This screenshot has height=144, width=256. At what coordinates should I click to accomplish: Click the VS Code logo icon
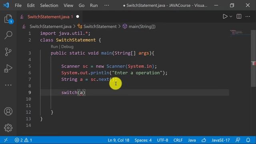(6, 5)
